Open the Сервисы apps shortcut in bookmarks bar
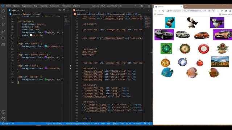 coord(159,14)
